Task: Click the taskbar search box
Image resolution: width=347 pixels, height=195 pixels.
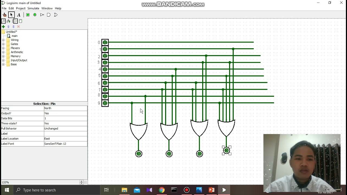Action: pyautogui.click(x=56, y=190)
